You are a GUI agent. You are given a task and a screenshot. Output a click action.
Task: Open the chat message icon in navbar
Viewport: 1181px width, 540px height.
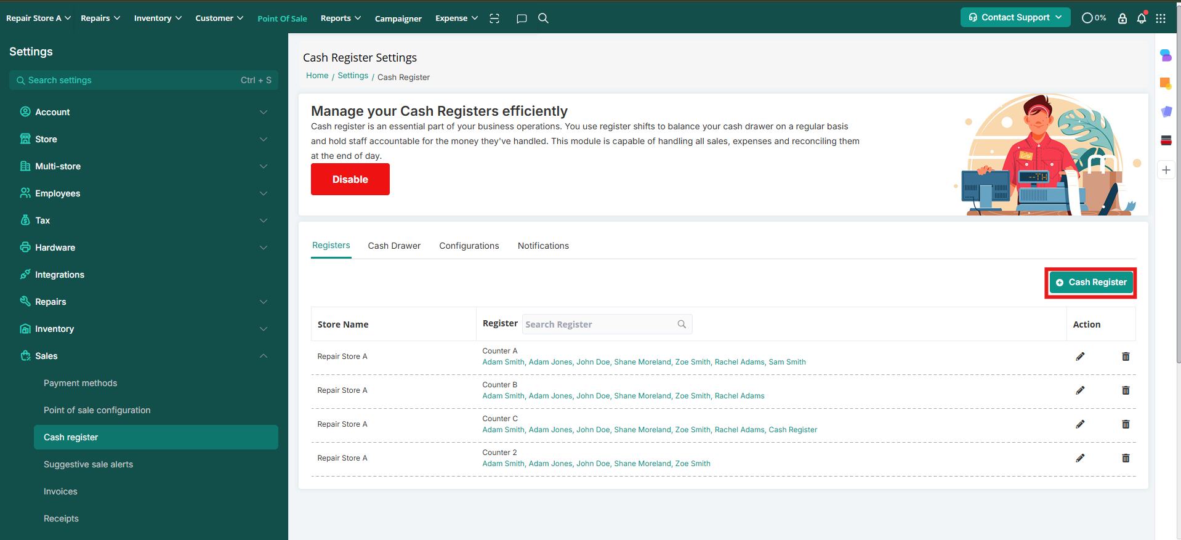[x=522, y=18]
